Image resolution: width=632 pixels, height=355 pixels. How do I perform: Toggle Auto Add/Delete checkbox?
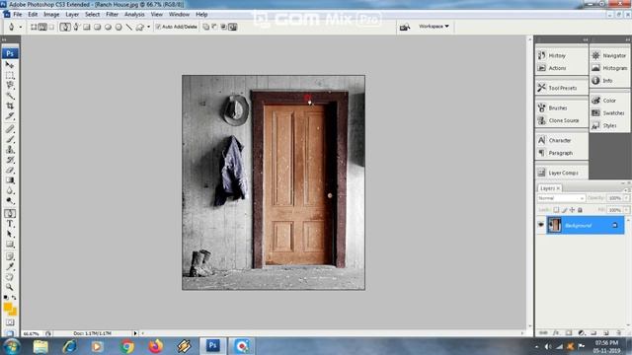pyautogui.click(x=158, y=27)
